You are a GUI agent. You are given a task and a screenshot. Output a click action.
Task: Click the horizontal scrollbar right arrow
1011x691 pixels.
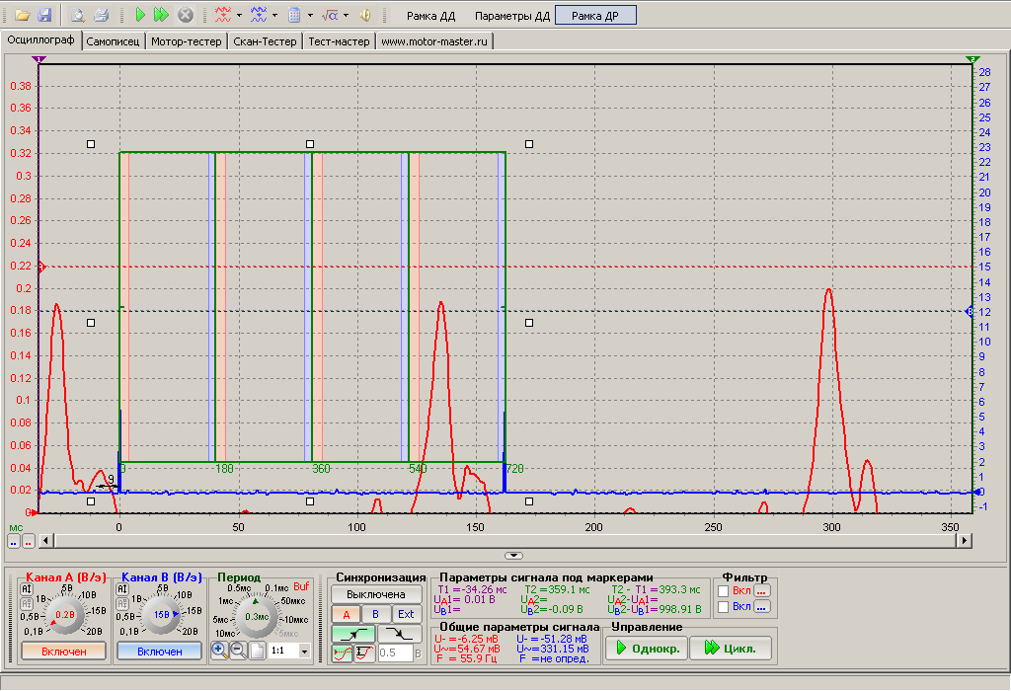click(965, 540)
